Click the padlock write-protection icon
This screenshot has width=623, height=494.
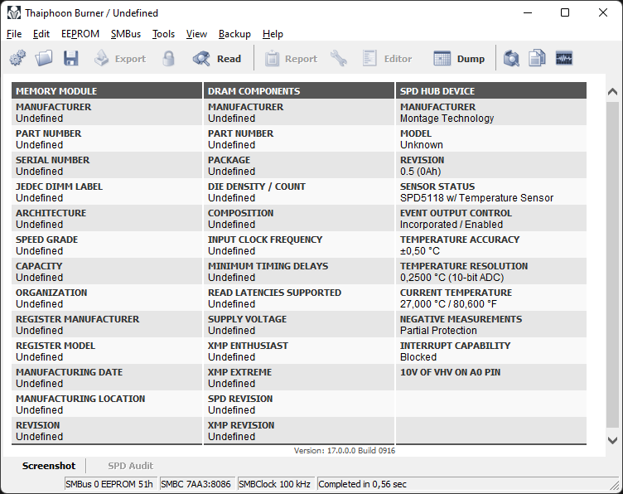168,58
